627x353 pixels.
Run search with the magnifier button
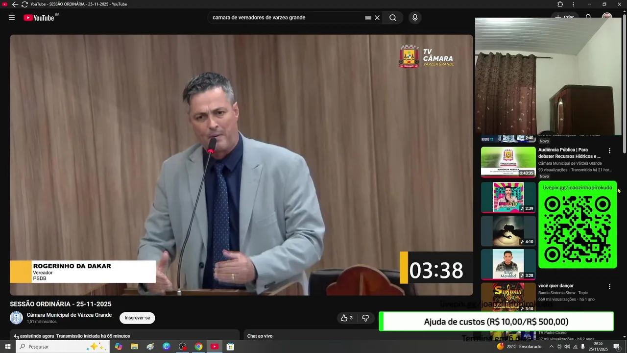click(393, 18)
